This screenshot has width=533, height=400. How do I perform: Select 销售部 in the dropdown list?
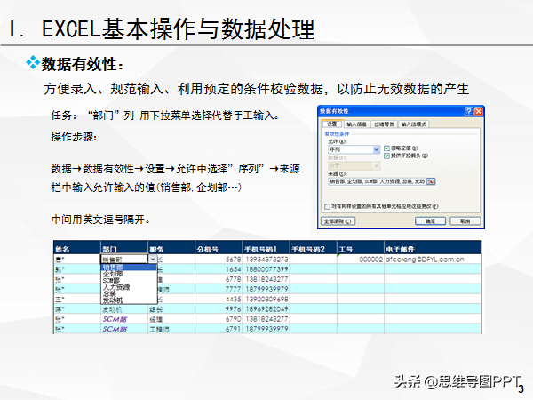tap(129, 268)
